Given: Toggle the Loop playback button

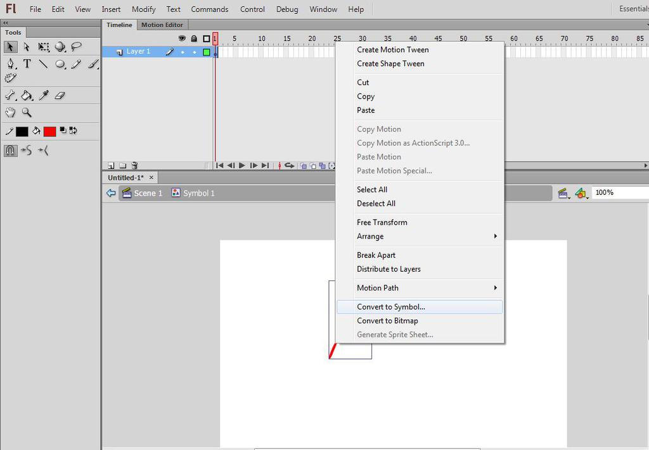Looking at the screenshot, I should tap(289, 165).
